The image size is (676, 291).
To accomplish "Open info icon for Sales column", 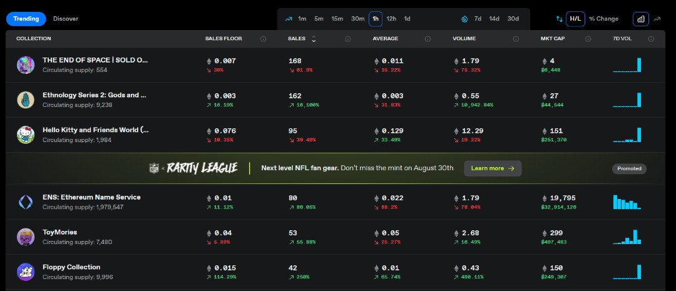I will (347, 39).
